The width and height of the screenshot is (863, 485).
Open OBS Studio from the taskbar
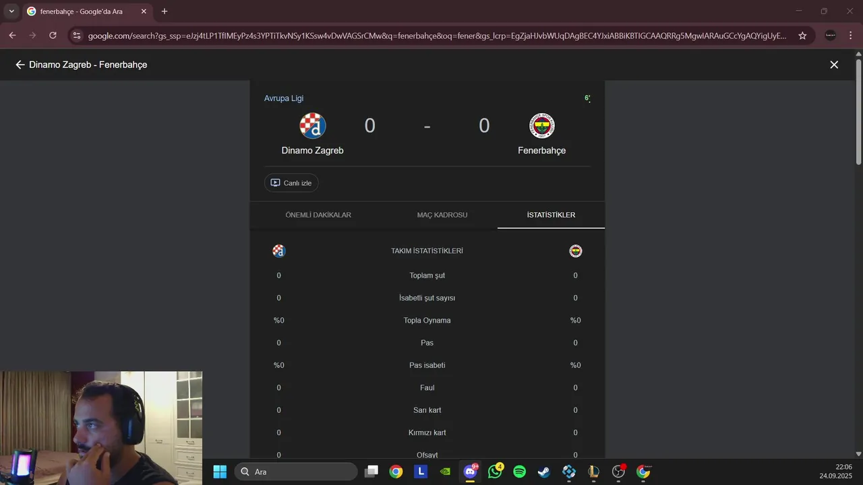618,472
